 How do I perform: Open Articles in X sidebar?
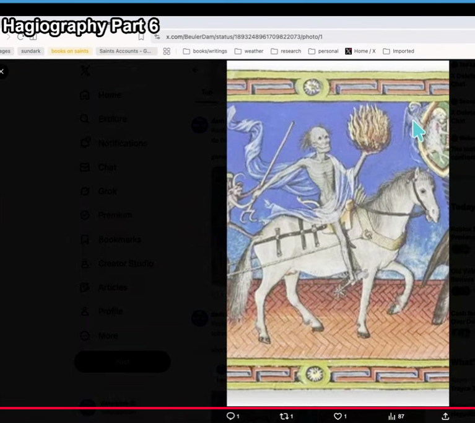(x=103, y=287)
